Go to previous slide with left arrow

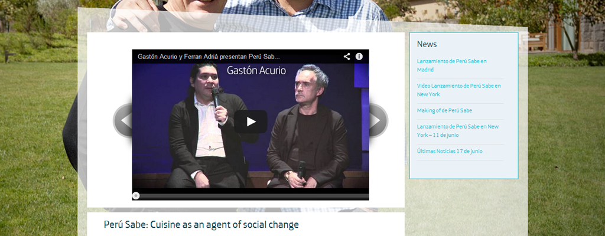123,121
